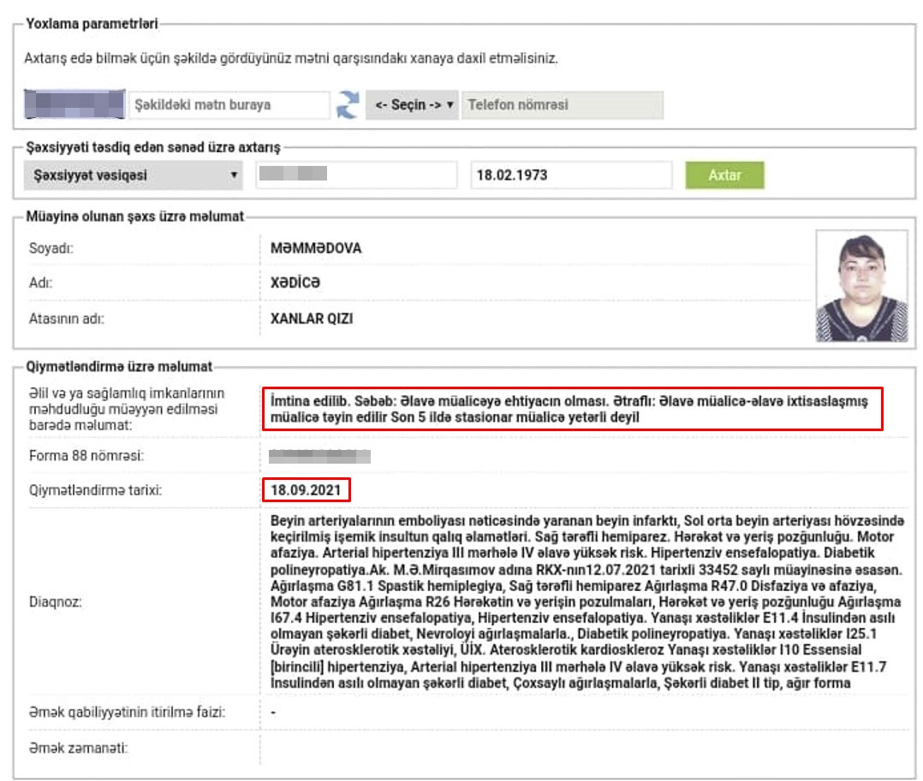This screenshot has width=923, height=781.
Task: Click the 'Əmək qabiliyyətinin itirilmə faizi' label
Action: point(128,713)
